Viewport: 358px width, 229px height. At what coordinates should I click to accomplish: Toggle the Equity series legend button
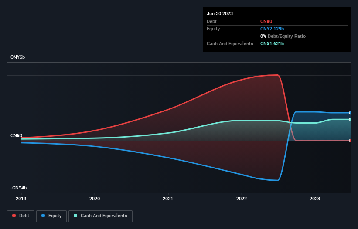(x=51, y=216)
